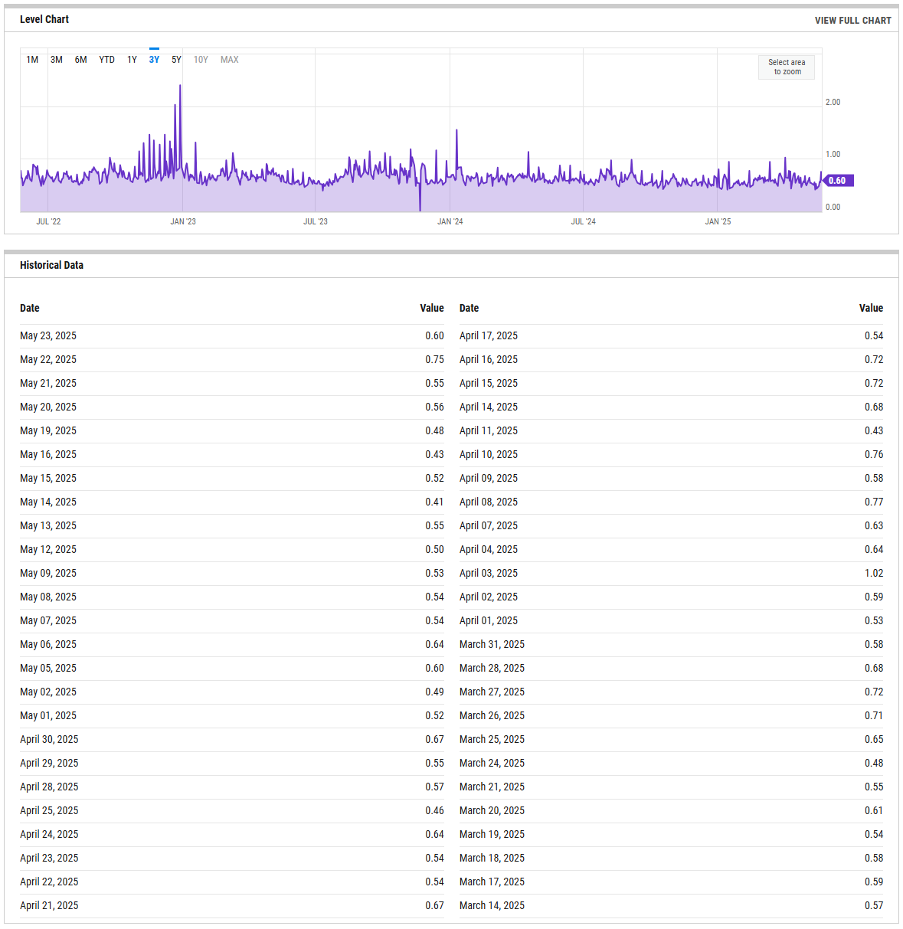Click the 0.60 current value marker
The image size is (903, 929).
pos(838,181)
